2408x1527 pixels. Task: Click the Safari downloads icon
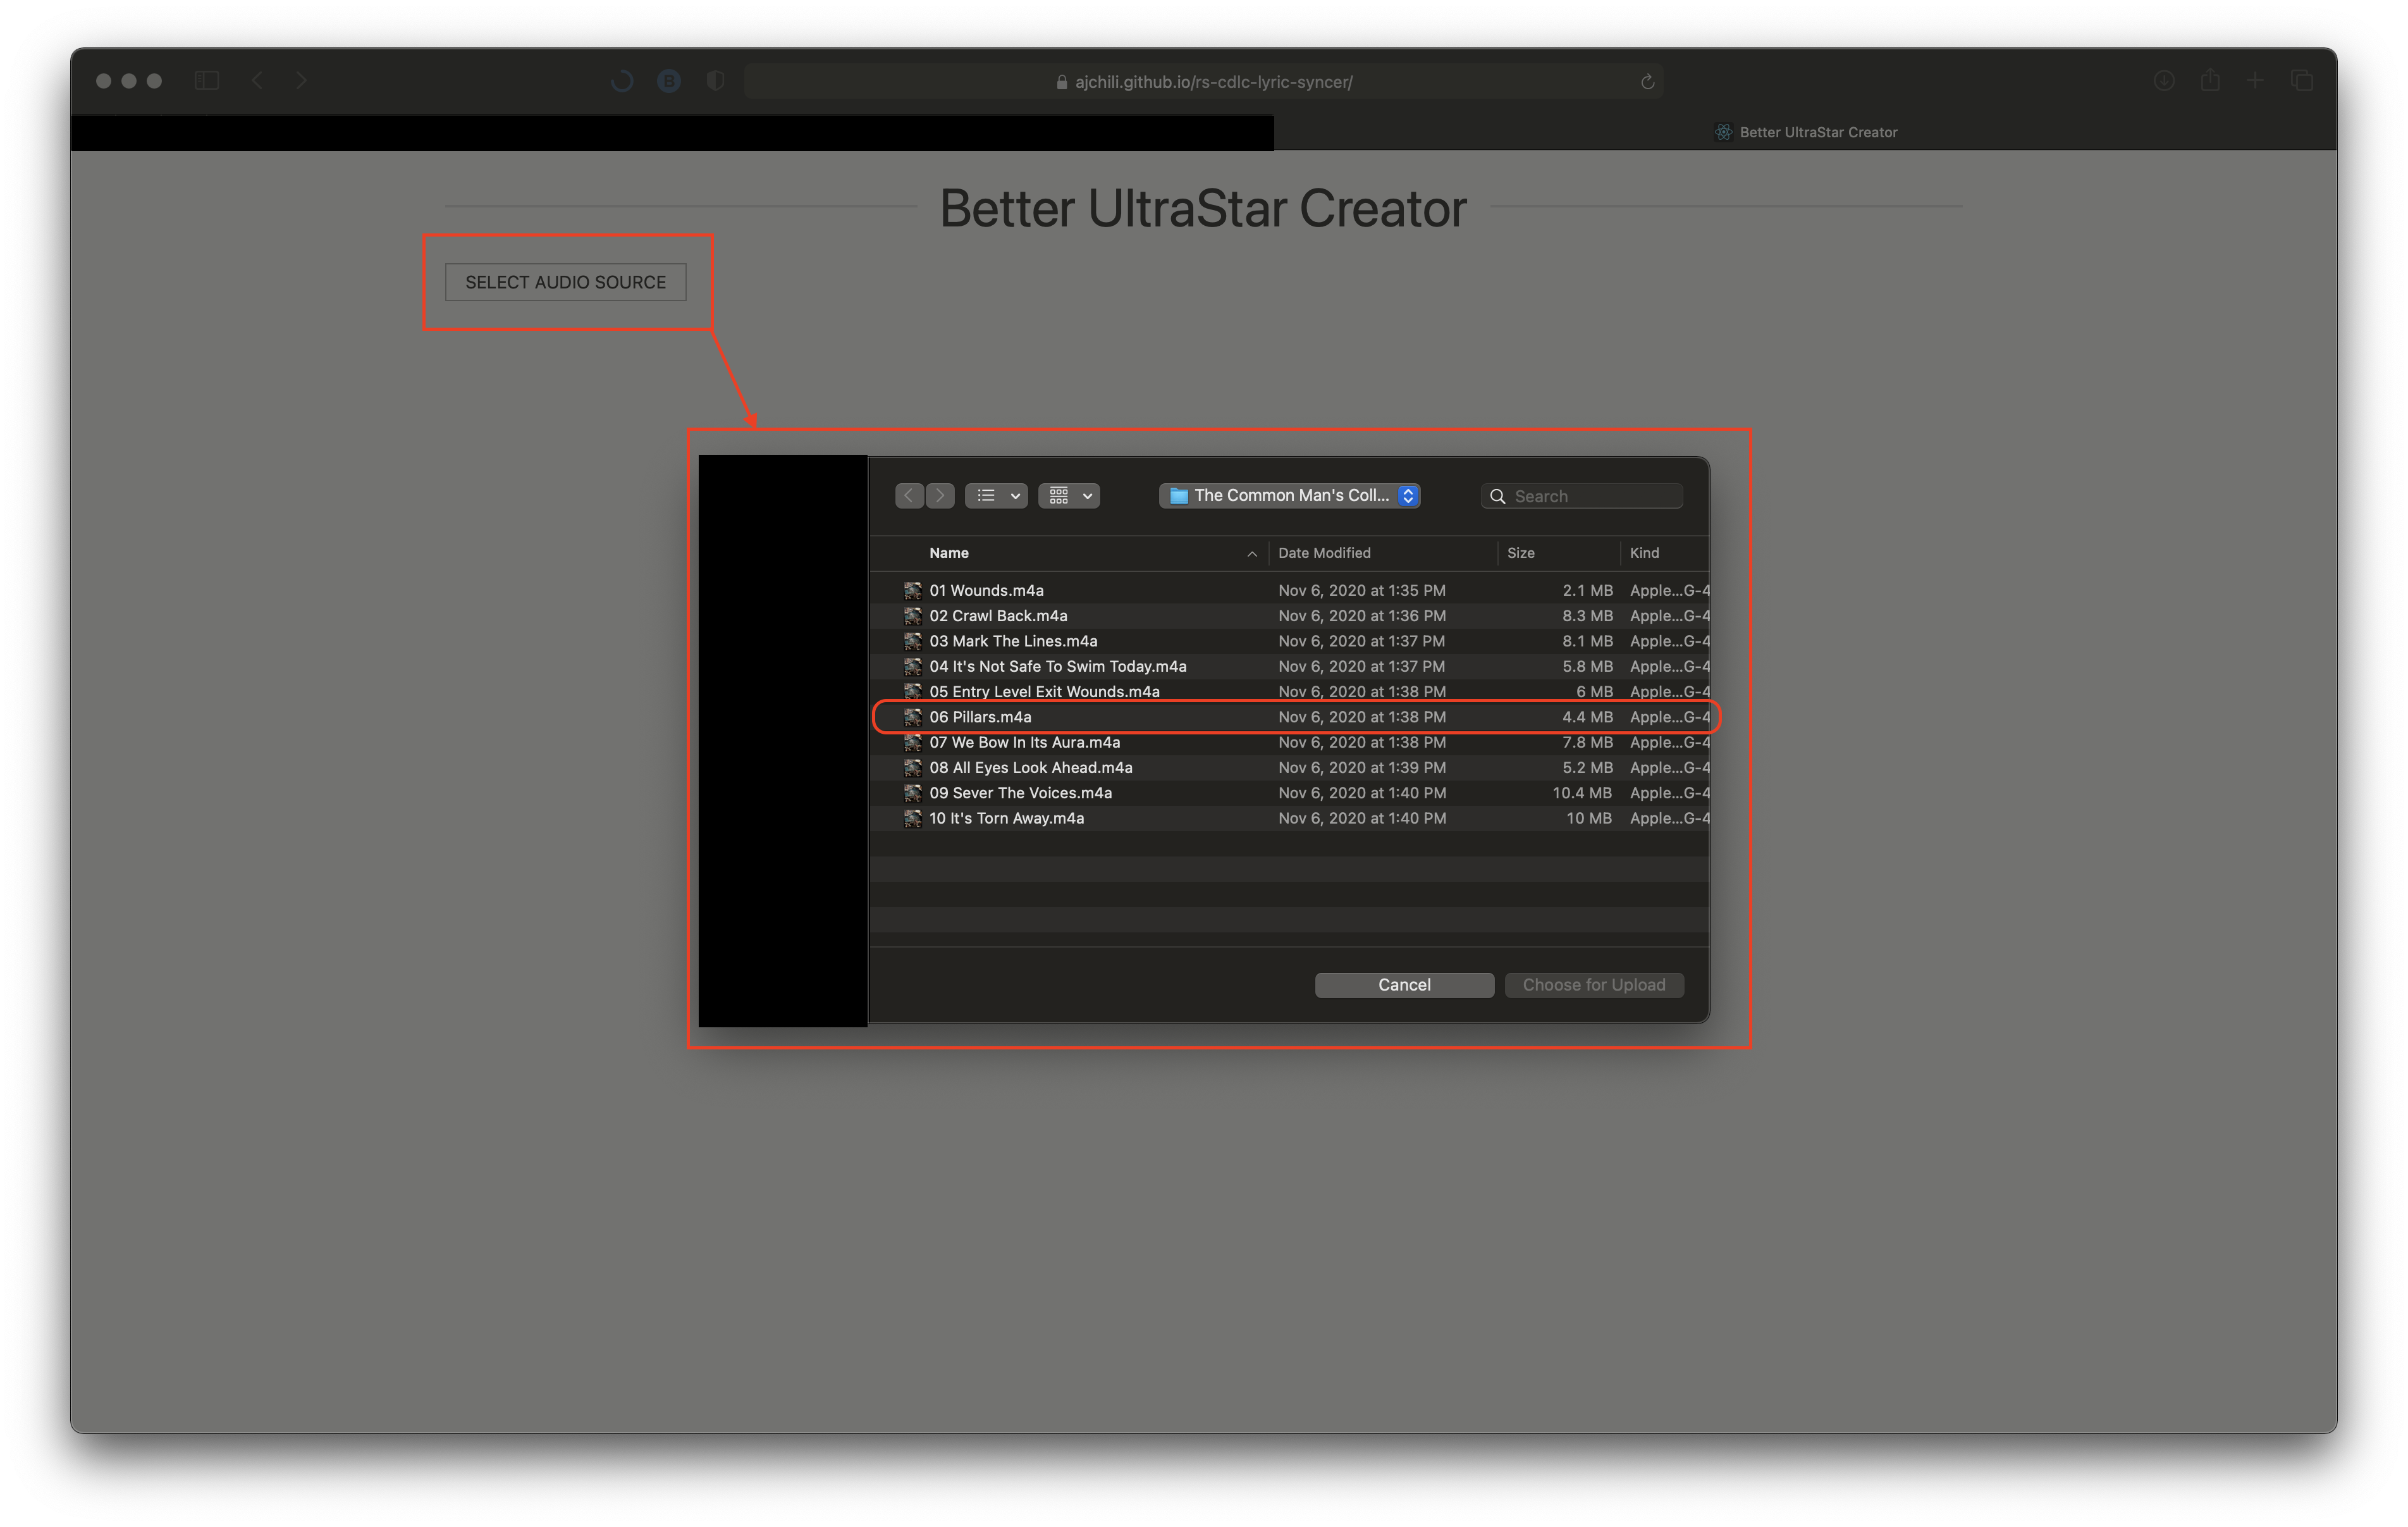2163,81
